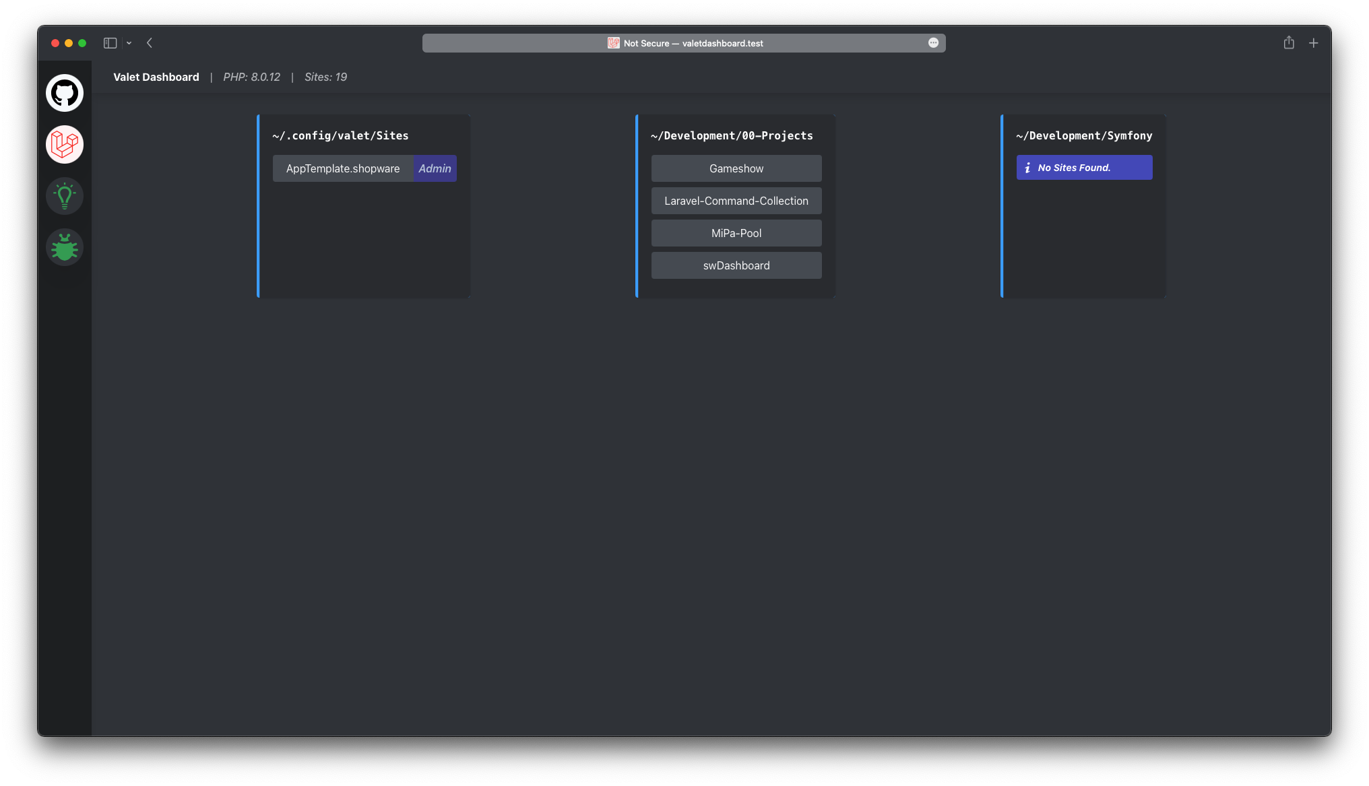Open the swDashboard site

(x=736, y=265)
